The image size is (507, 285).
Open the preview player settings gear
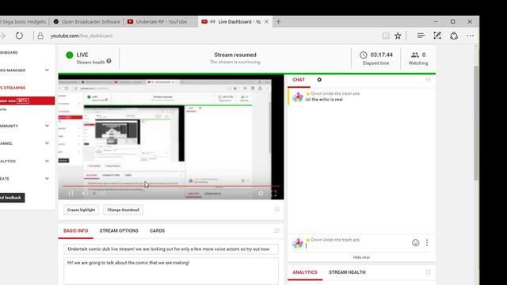point(261,193)
